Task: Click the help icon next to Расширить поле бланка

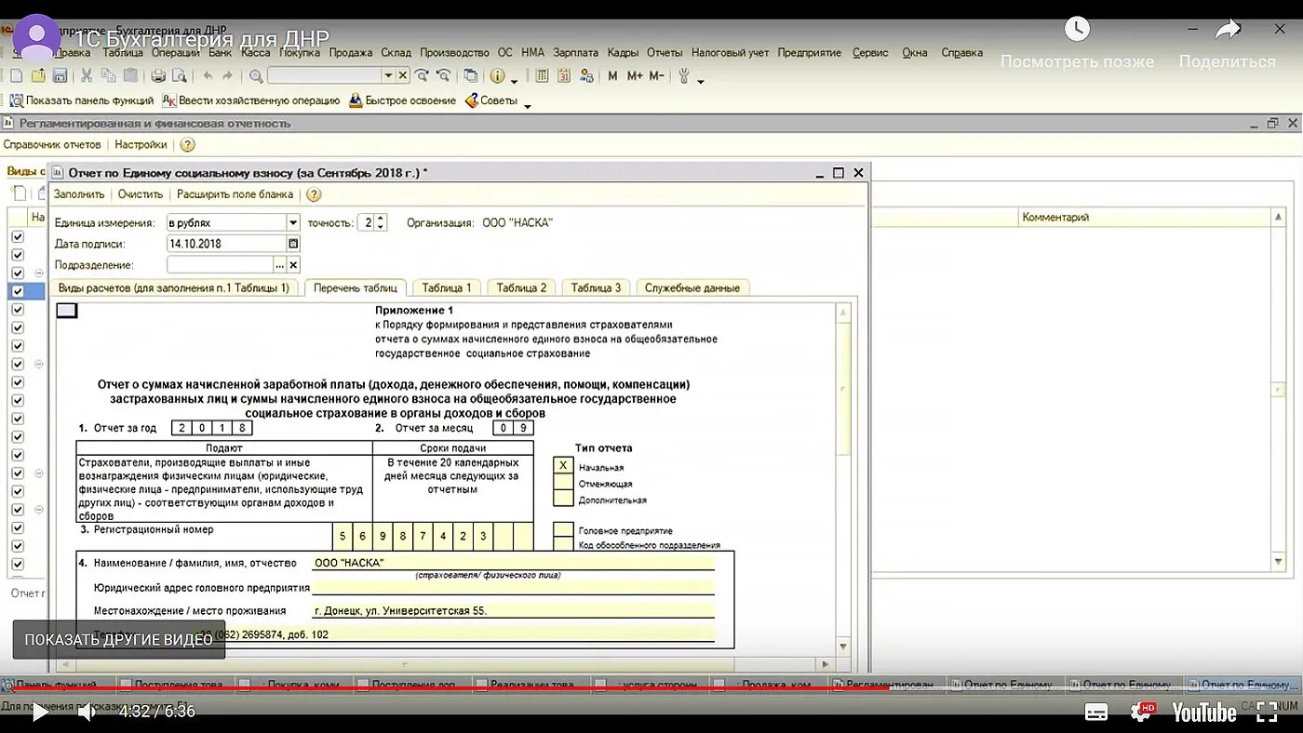Action: 314,194
